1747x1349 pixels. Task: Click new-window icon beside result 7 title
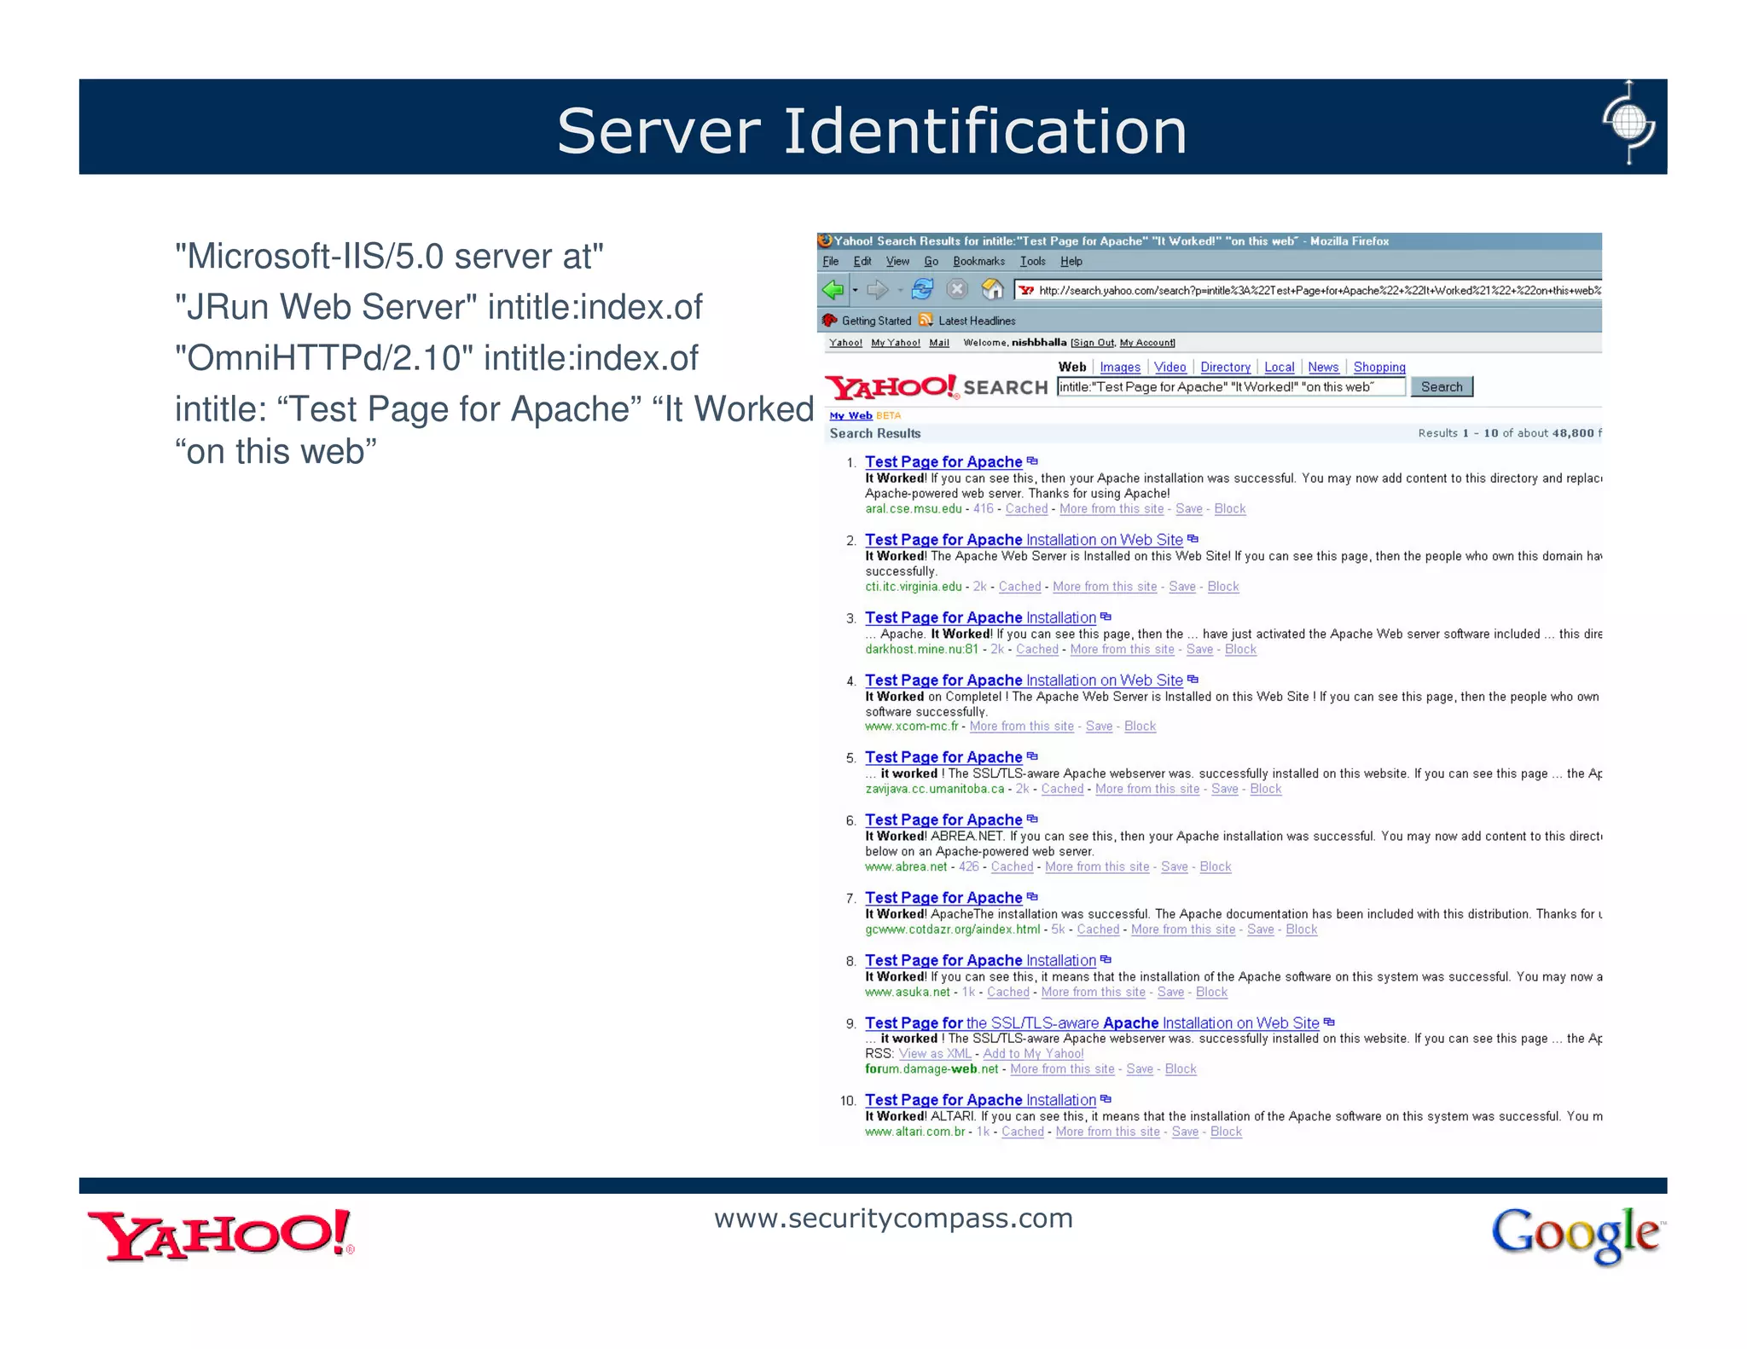(1032, 897)
